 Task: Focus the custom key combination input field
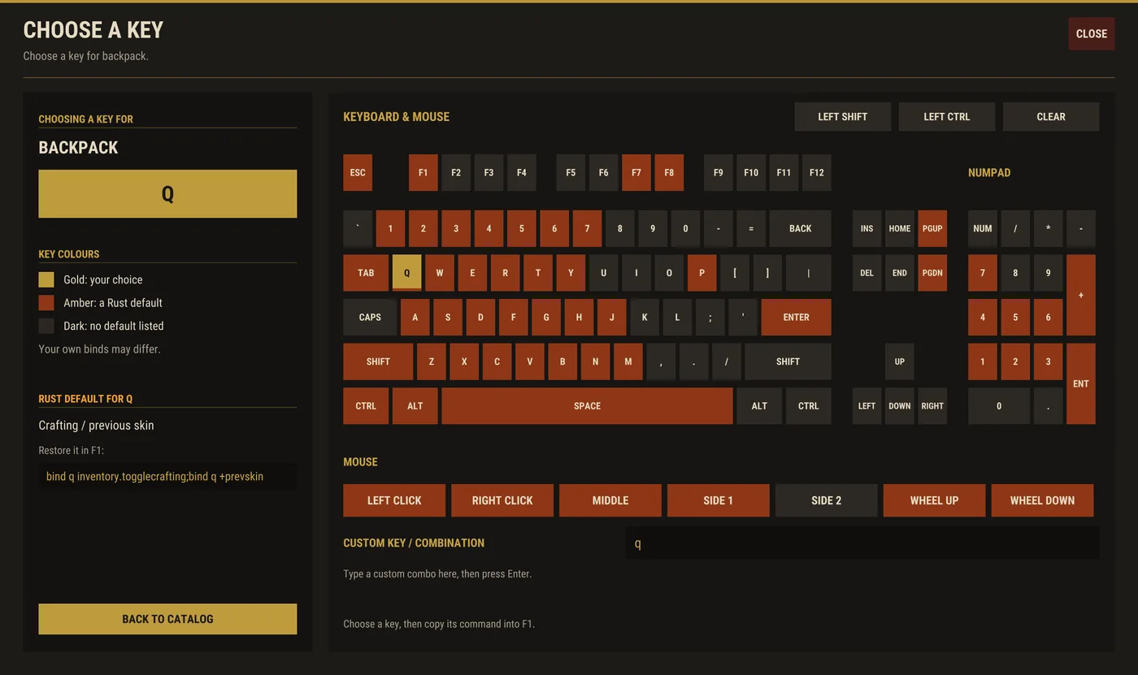pos(862,543)
